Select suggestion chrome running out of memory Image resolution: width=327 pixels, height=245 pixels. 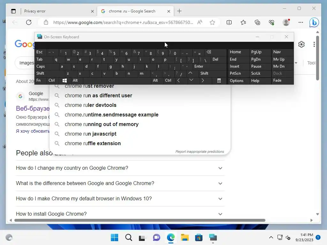point(140,124)
